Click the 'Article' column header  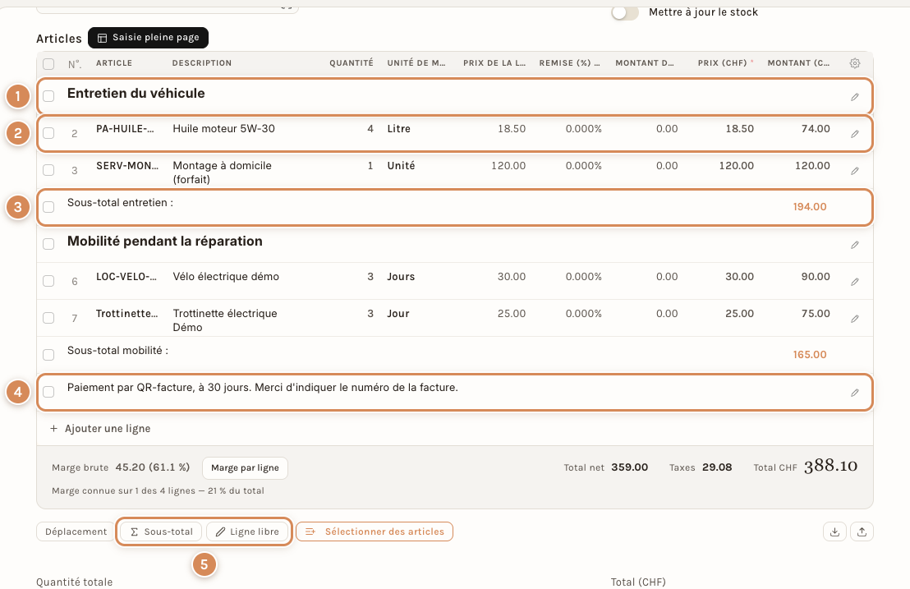click(x=113, y=62)
